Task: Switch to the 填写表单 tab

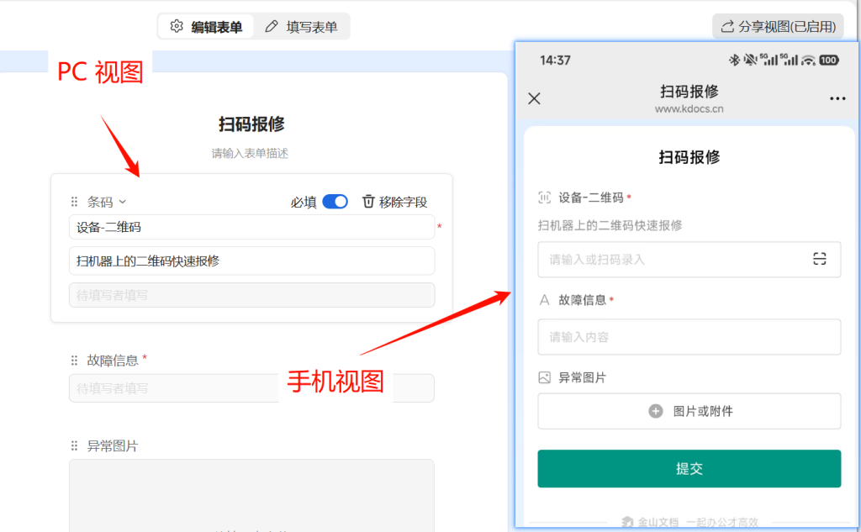Action: click(301, 27)
